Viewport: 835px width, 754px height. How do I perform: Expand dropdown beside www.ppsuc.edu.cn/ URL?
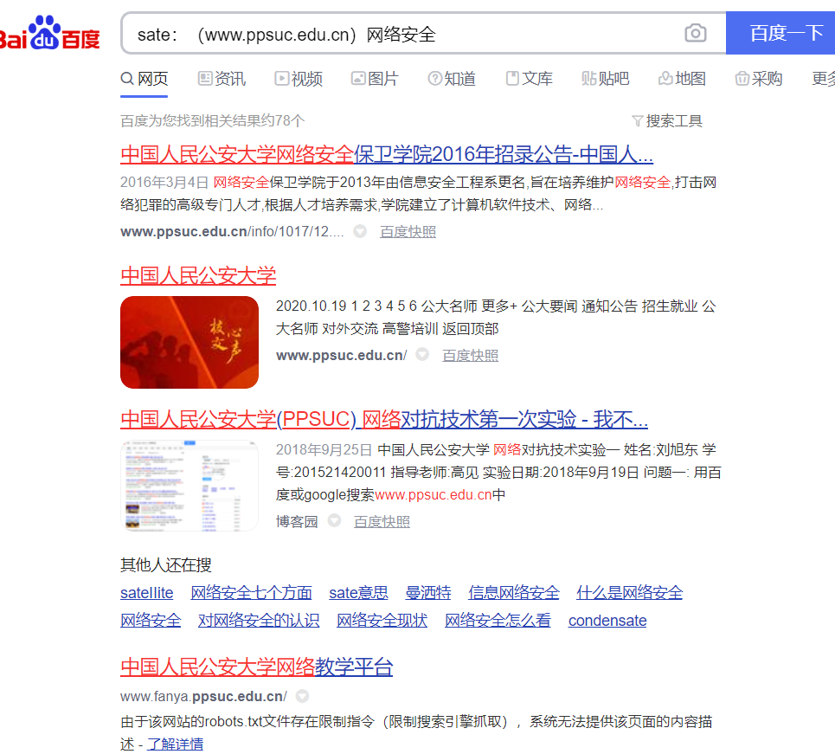(422, 354)
